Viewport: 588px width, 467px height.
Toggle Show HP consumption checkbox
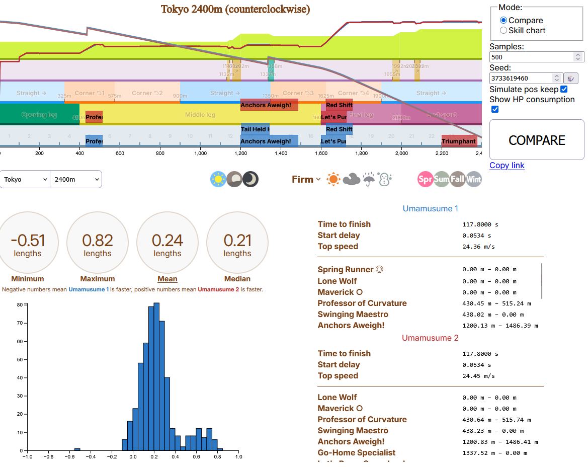(x=495, y=109)
